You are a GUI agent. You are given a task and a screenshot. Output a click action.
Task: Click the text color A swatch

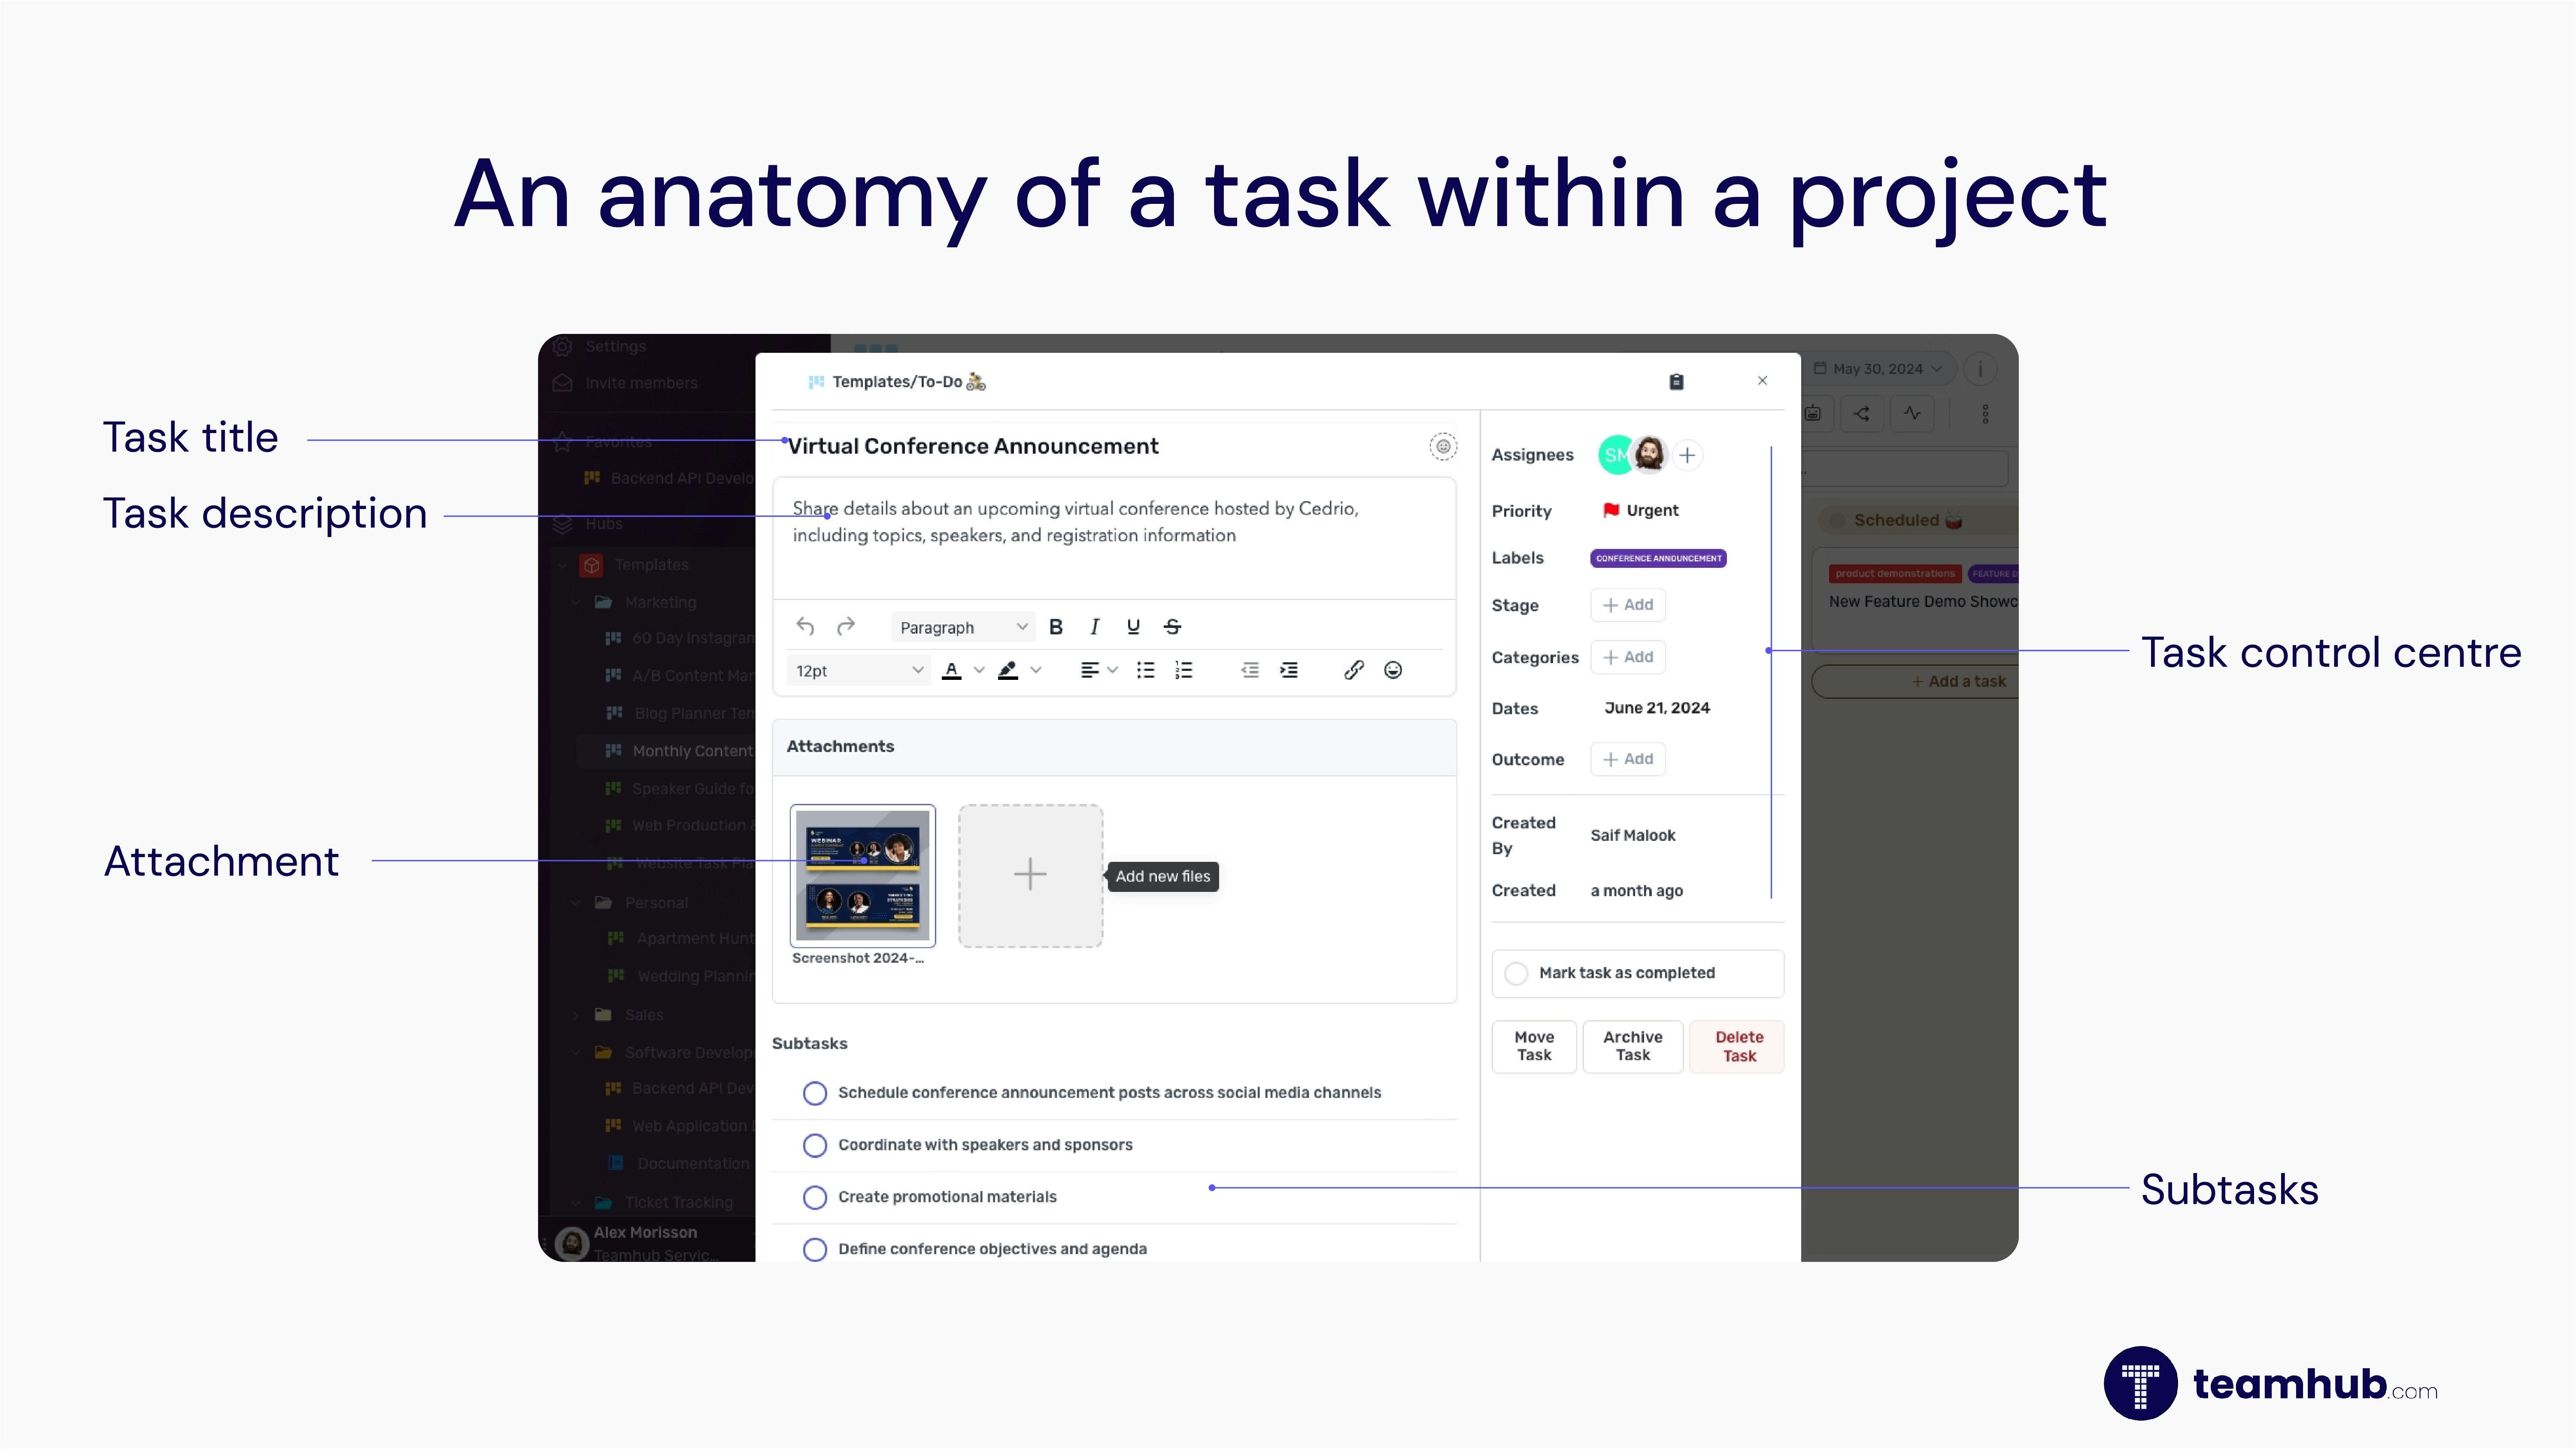(952, 670)
